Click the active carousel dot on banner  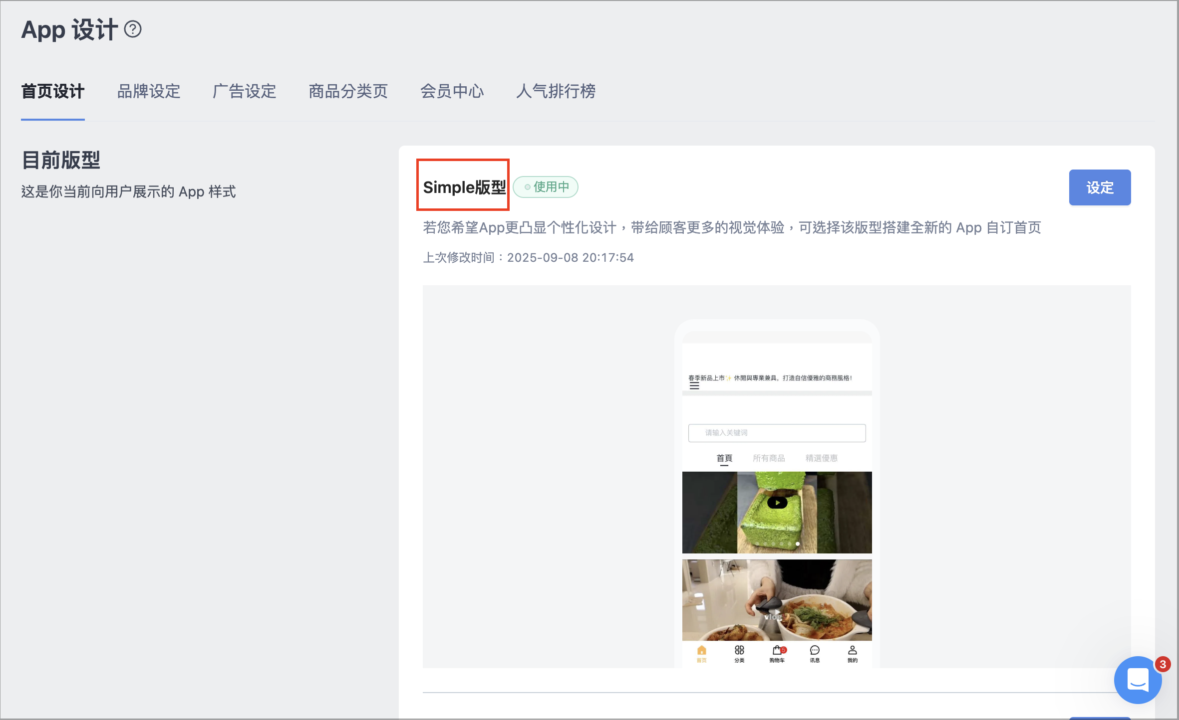pyautogui.click(x=798, y=544)
